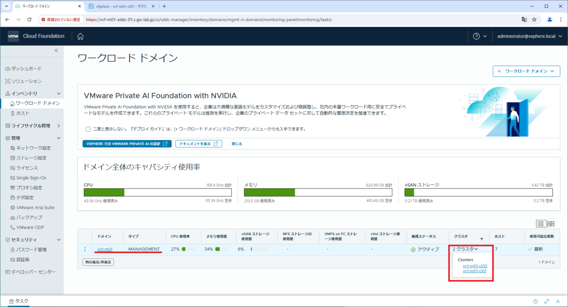The image size is (568, 307).
Task: Switch to list view layout
Action: 541,224
